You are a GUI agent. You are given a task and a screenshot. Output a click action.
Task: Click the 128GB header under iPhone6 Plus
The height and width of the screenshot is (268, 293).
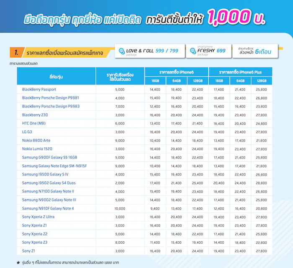(x=262, y=81)
